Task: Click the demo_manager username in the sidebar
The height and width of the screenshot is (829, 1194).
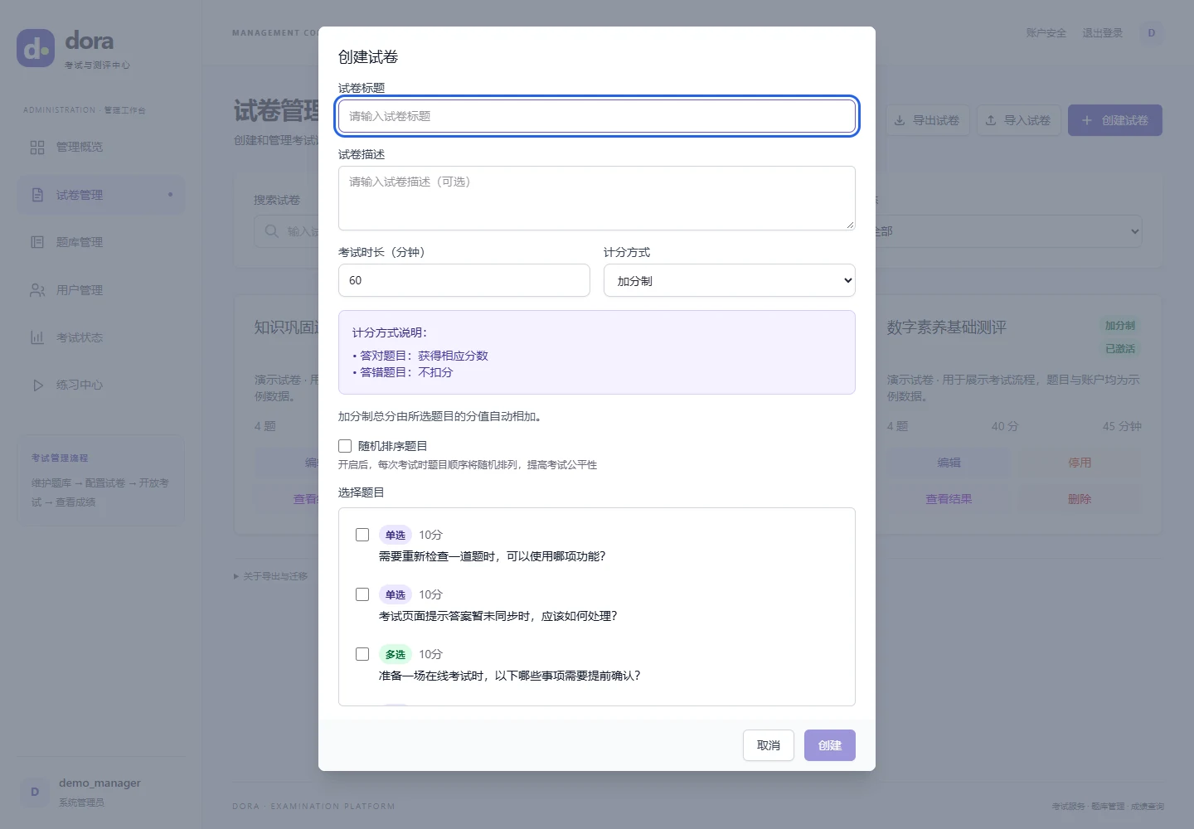Action: point(99,783)
